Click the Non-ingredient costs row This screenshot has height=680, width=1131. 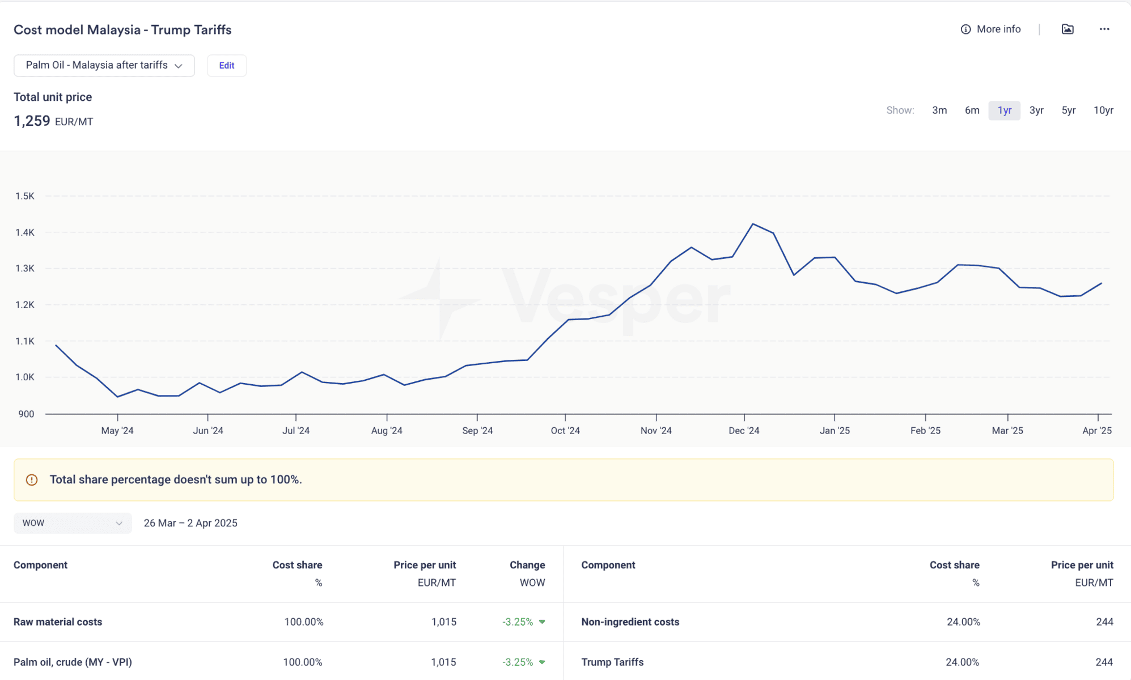pyautogui.click(x=630, y=622)
